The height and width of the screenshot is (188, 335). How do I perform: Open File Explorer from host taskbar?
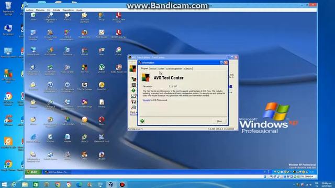tap(25, 184)
